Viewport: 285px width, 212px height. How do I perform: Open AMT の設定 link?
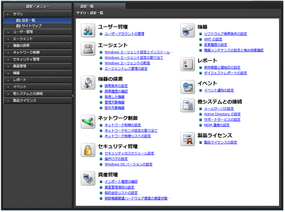pyautogui.click(x=213, y=39)
